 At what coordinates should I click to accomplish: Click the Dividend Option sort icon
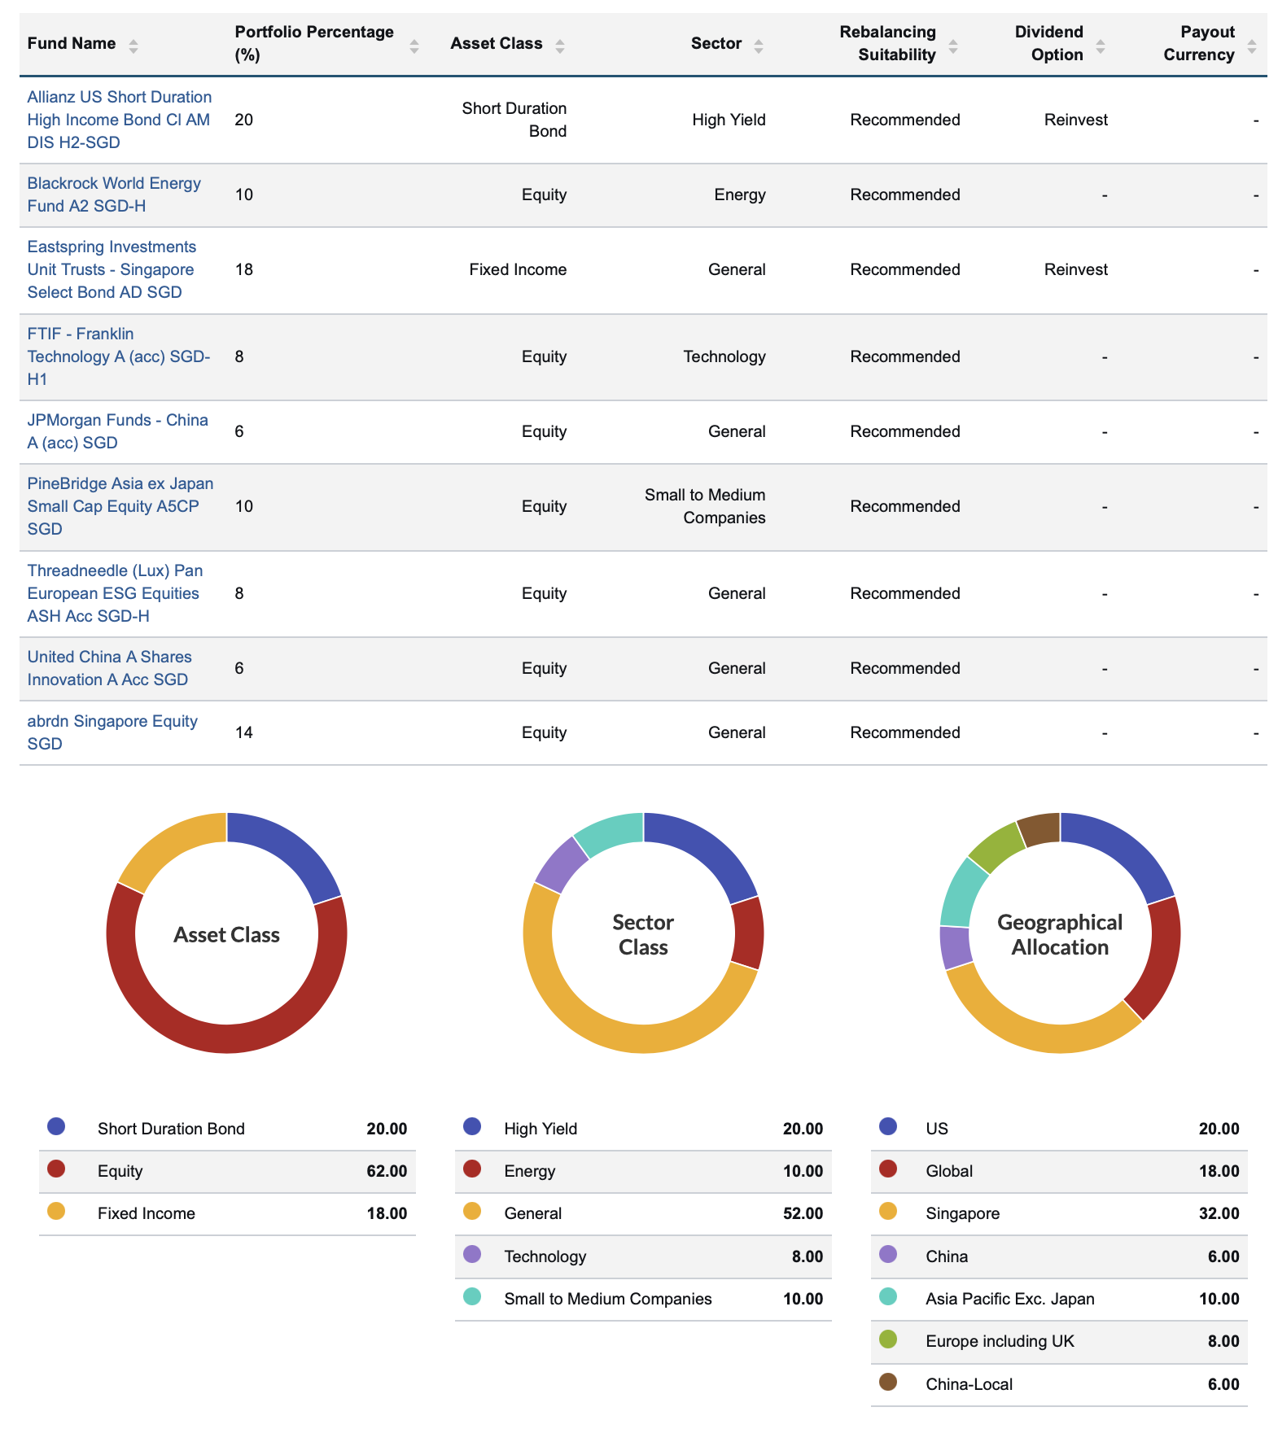(1101, 46)
